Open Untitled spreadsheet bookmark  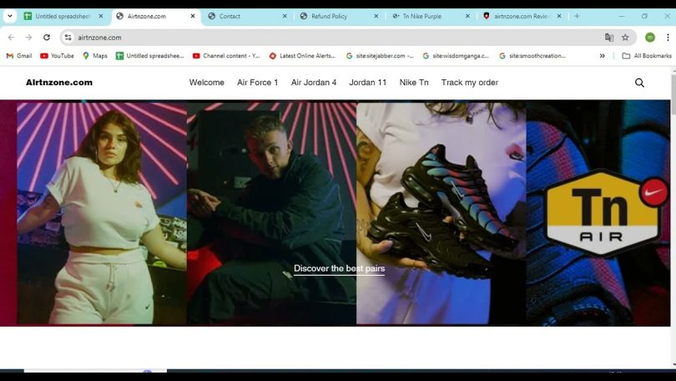coord(149,56)
